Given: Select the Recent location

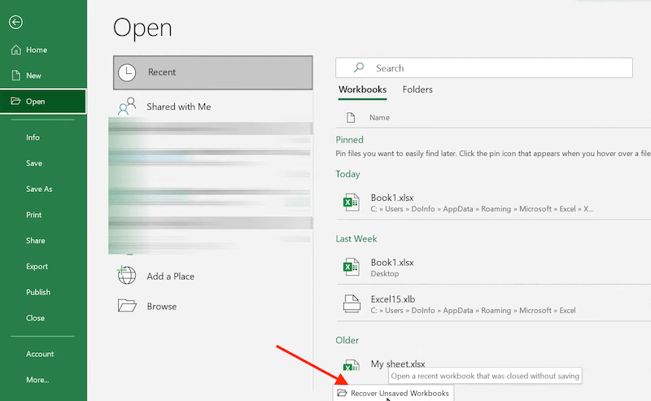Looking at the screenshot, I should [212, 72].
